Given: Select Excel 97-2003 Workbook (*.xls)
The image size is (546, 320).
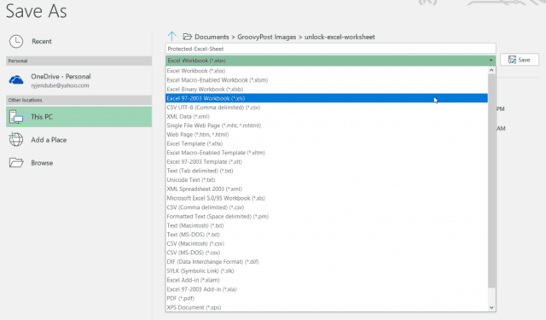Looking at the screenshot, I should pos(327,98).
